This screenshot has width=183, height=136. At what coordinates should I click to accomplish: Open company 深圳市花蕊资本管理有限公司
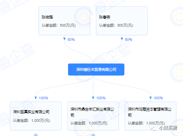pos(150,112)
